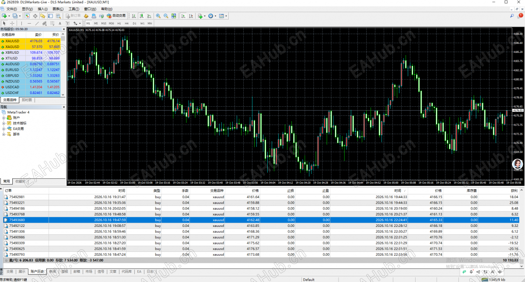Toggle 自动交易 auto trading button
This screenshot has height=282, width=525.
pos(116,16)
